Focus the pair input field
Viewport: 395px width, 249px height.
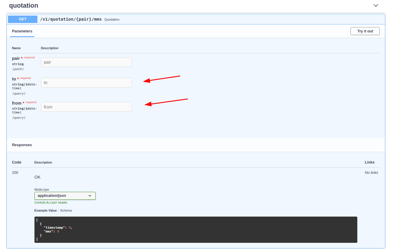pos(86,62)
